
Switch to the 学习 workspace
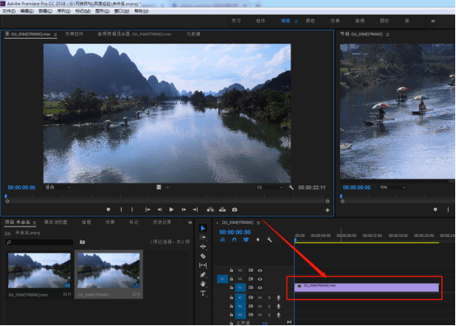(236, 21)
